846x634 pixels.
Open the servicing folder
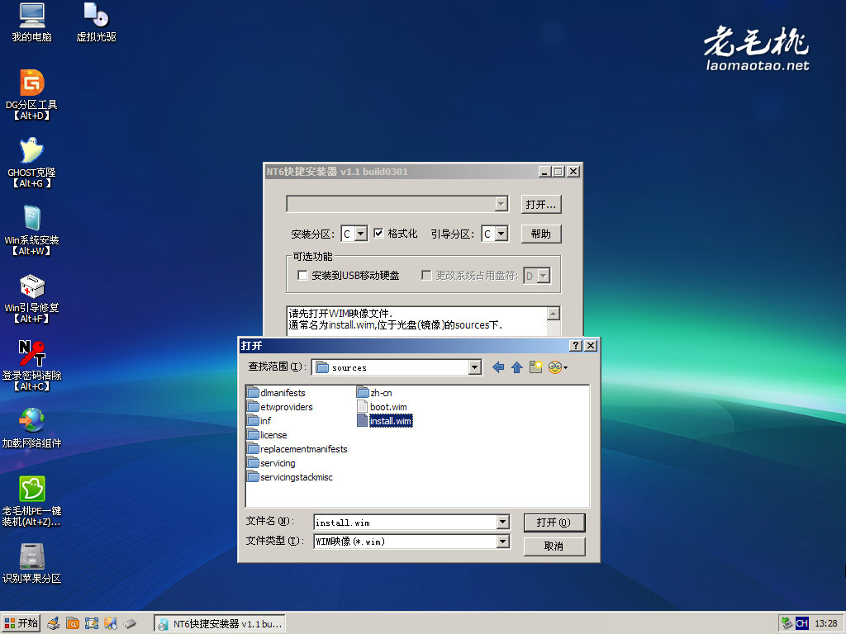pyautogui.click(x=272, y=462)
